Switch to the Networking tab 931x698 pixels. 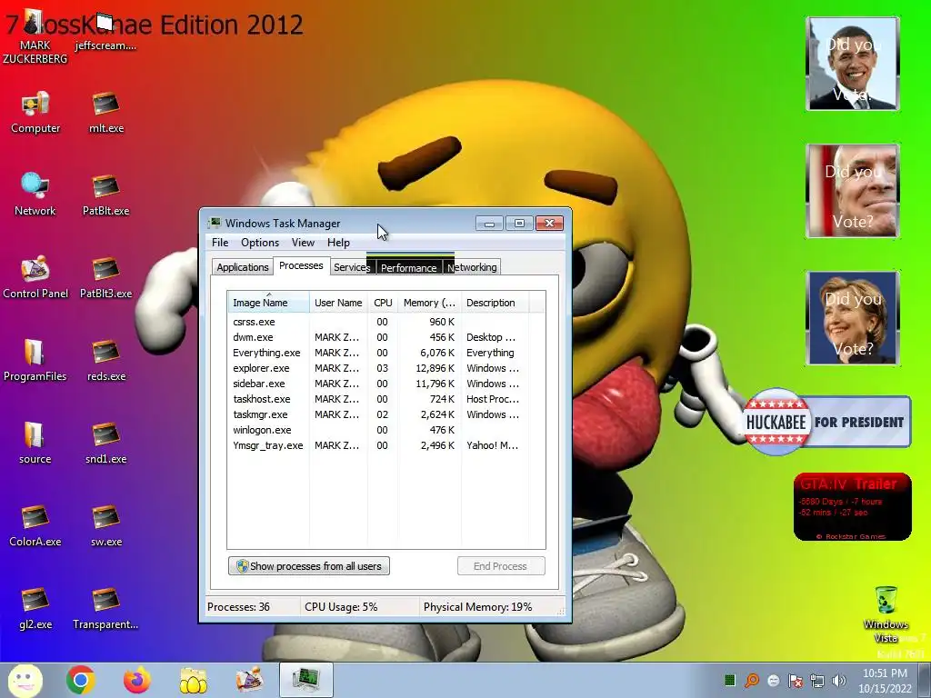click(x=473, y=267)
